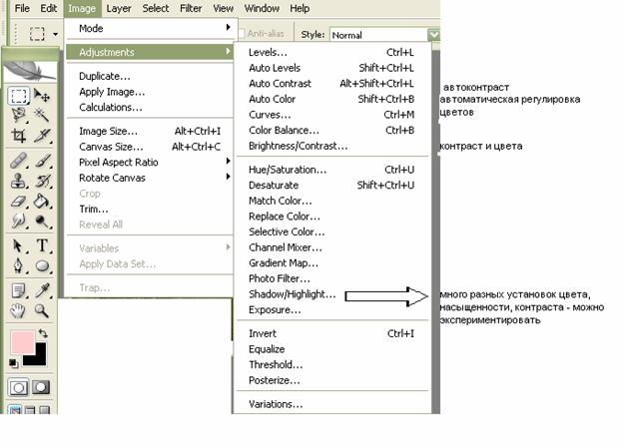
Task: Select the Hand tool
Action: (x=18, y=310)
